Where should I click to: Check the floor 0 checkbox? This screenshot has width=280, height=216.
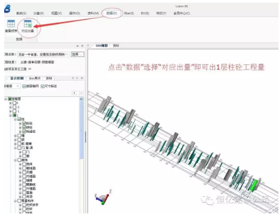[x=15, y=103]
